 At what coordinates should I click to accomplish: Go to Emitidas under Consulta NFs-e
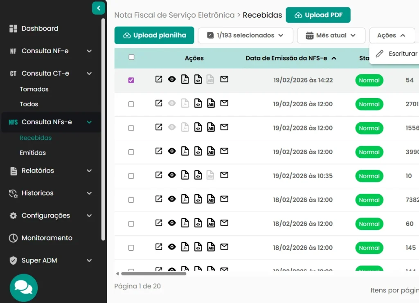pyautogui.click(x=33, y=153)
